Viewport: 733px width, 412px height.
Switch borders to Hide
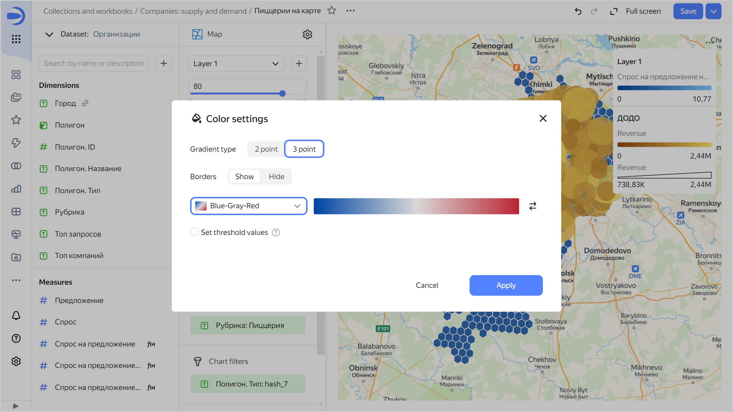276,177
